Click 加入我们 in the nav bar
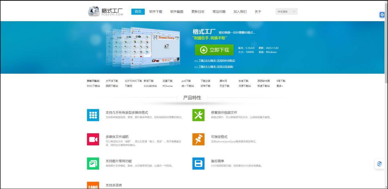Screen dimensions: 388x189 (240, 12)
